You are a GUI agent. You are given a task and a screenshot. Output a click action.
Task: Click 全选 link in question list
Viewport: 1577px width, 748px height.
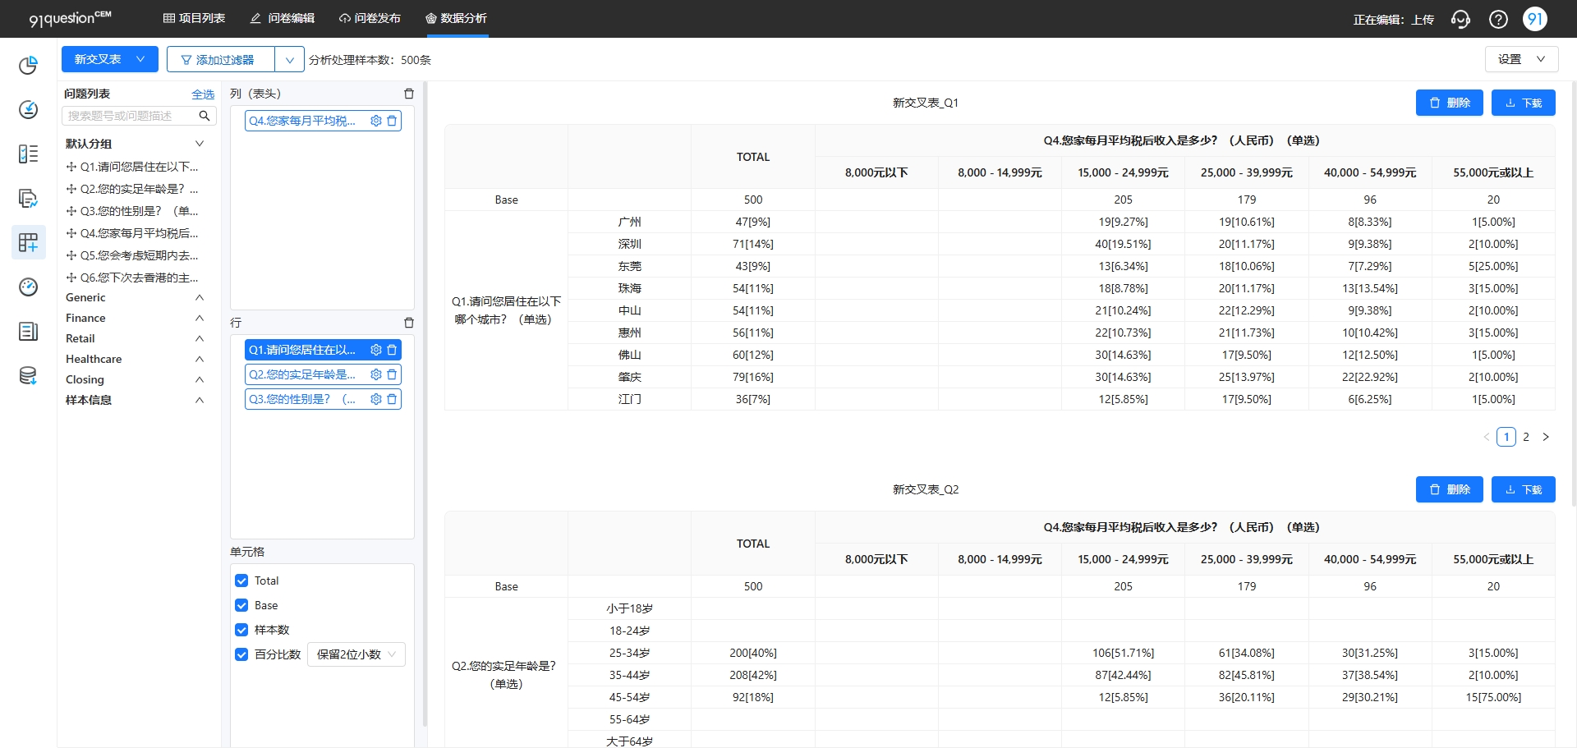[203, 94]
